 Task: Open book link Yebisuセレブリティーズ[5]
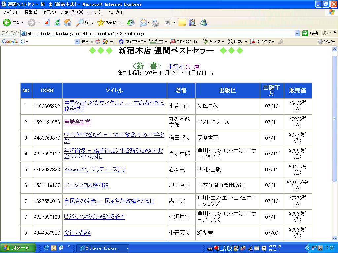point(94,169)
